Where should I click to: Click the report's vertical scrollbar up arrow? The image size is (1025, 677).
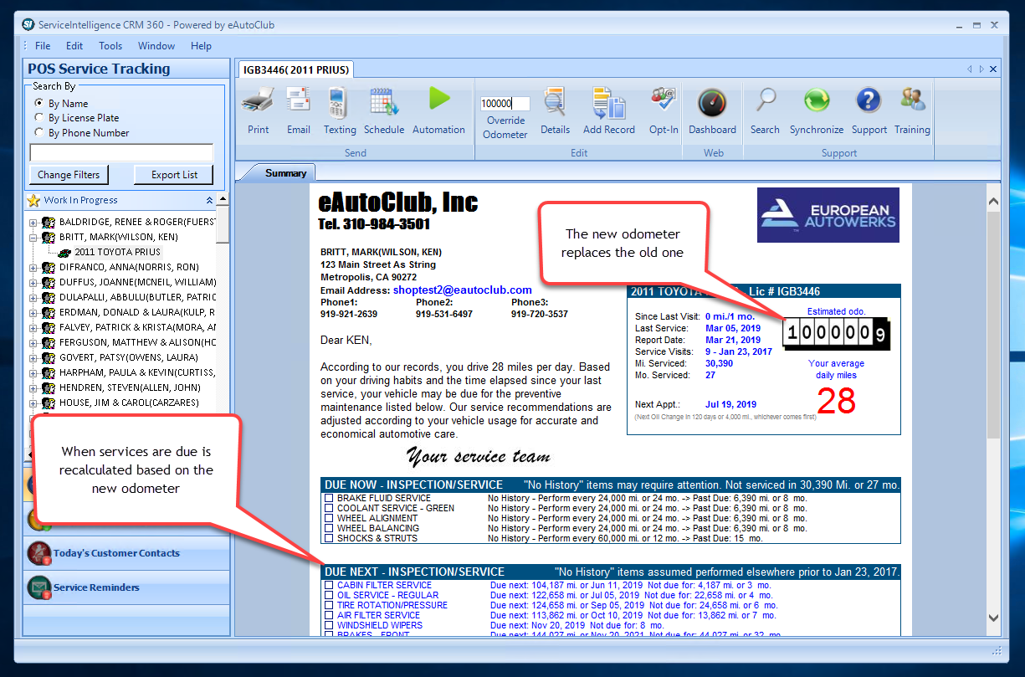(x=993, y=202)
